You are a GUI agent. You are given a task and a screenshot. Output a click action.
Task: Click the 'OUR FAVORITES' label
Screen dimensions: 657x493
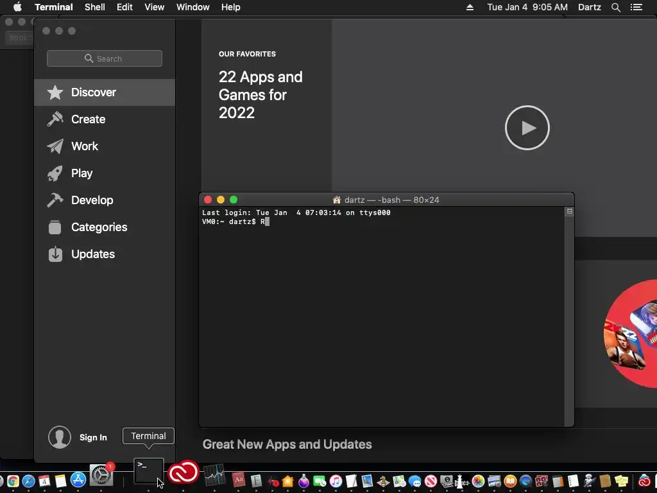coord(247,54)
